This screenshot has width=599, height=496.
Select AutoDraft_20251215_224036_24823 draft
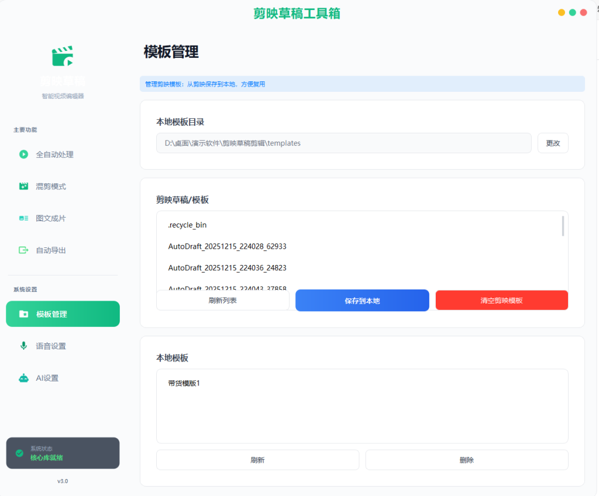click(x=362, y=268)
